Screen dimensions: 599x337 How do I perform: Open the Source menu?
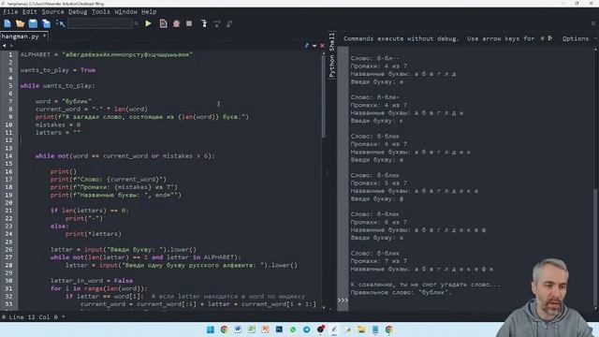coord(52,12)
